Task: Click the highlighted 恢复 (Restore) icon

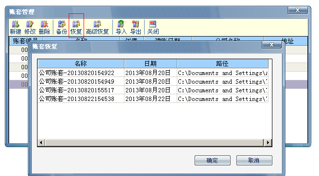Action: point(76,27)
